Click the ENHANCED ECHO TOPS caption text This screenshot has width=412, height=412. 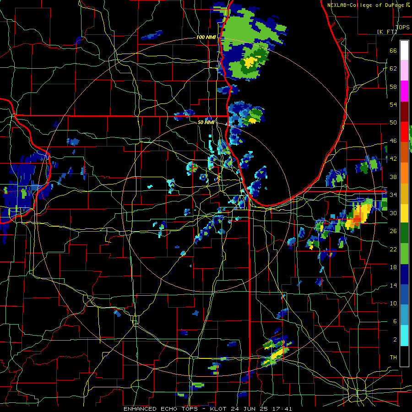coord(161,409)
